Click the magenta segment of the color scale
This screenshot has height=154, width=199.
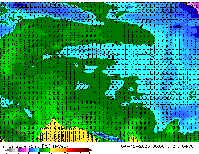click(x=25, y=150)
